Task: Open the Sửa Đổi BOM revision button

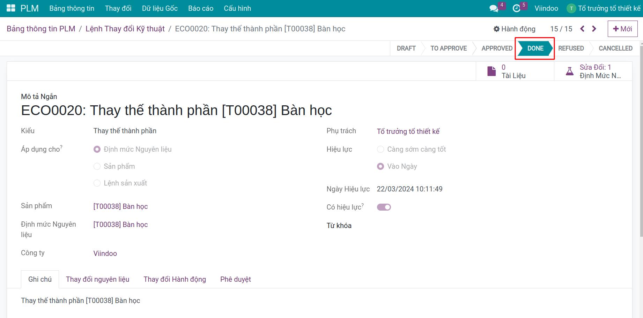Action: coord(593,71)
